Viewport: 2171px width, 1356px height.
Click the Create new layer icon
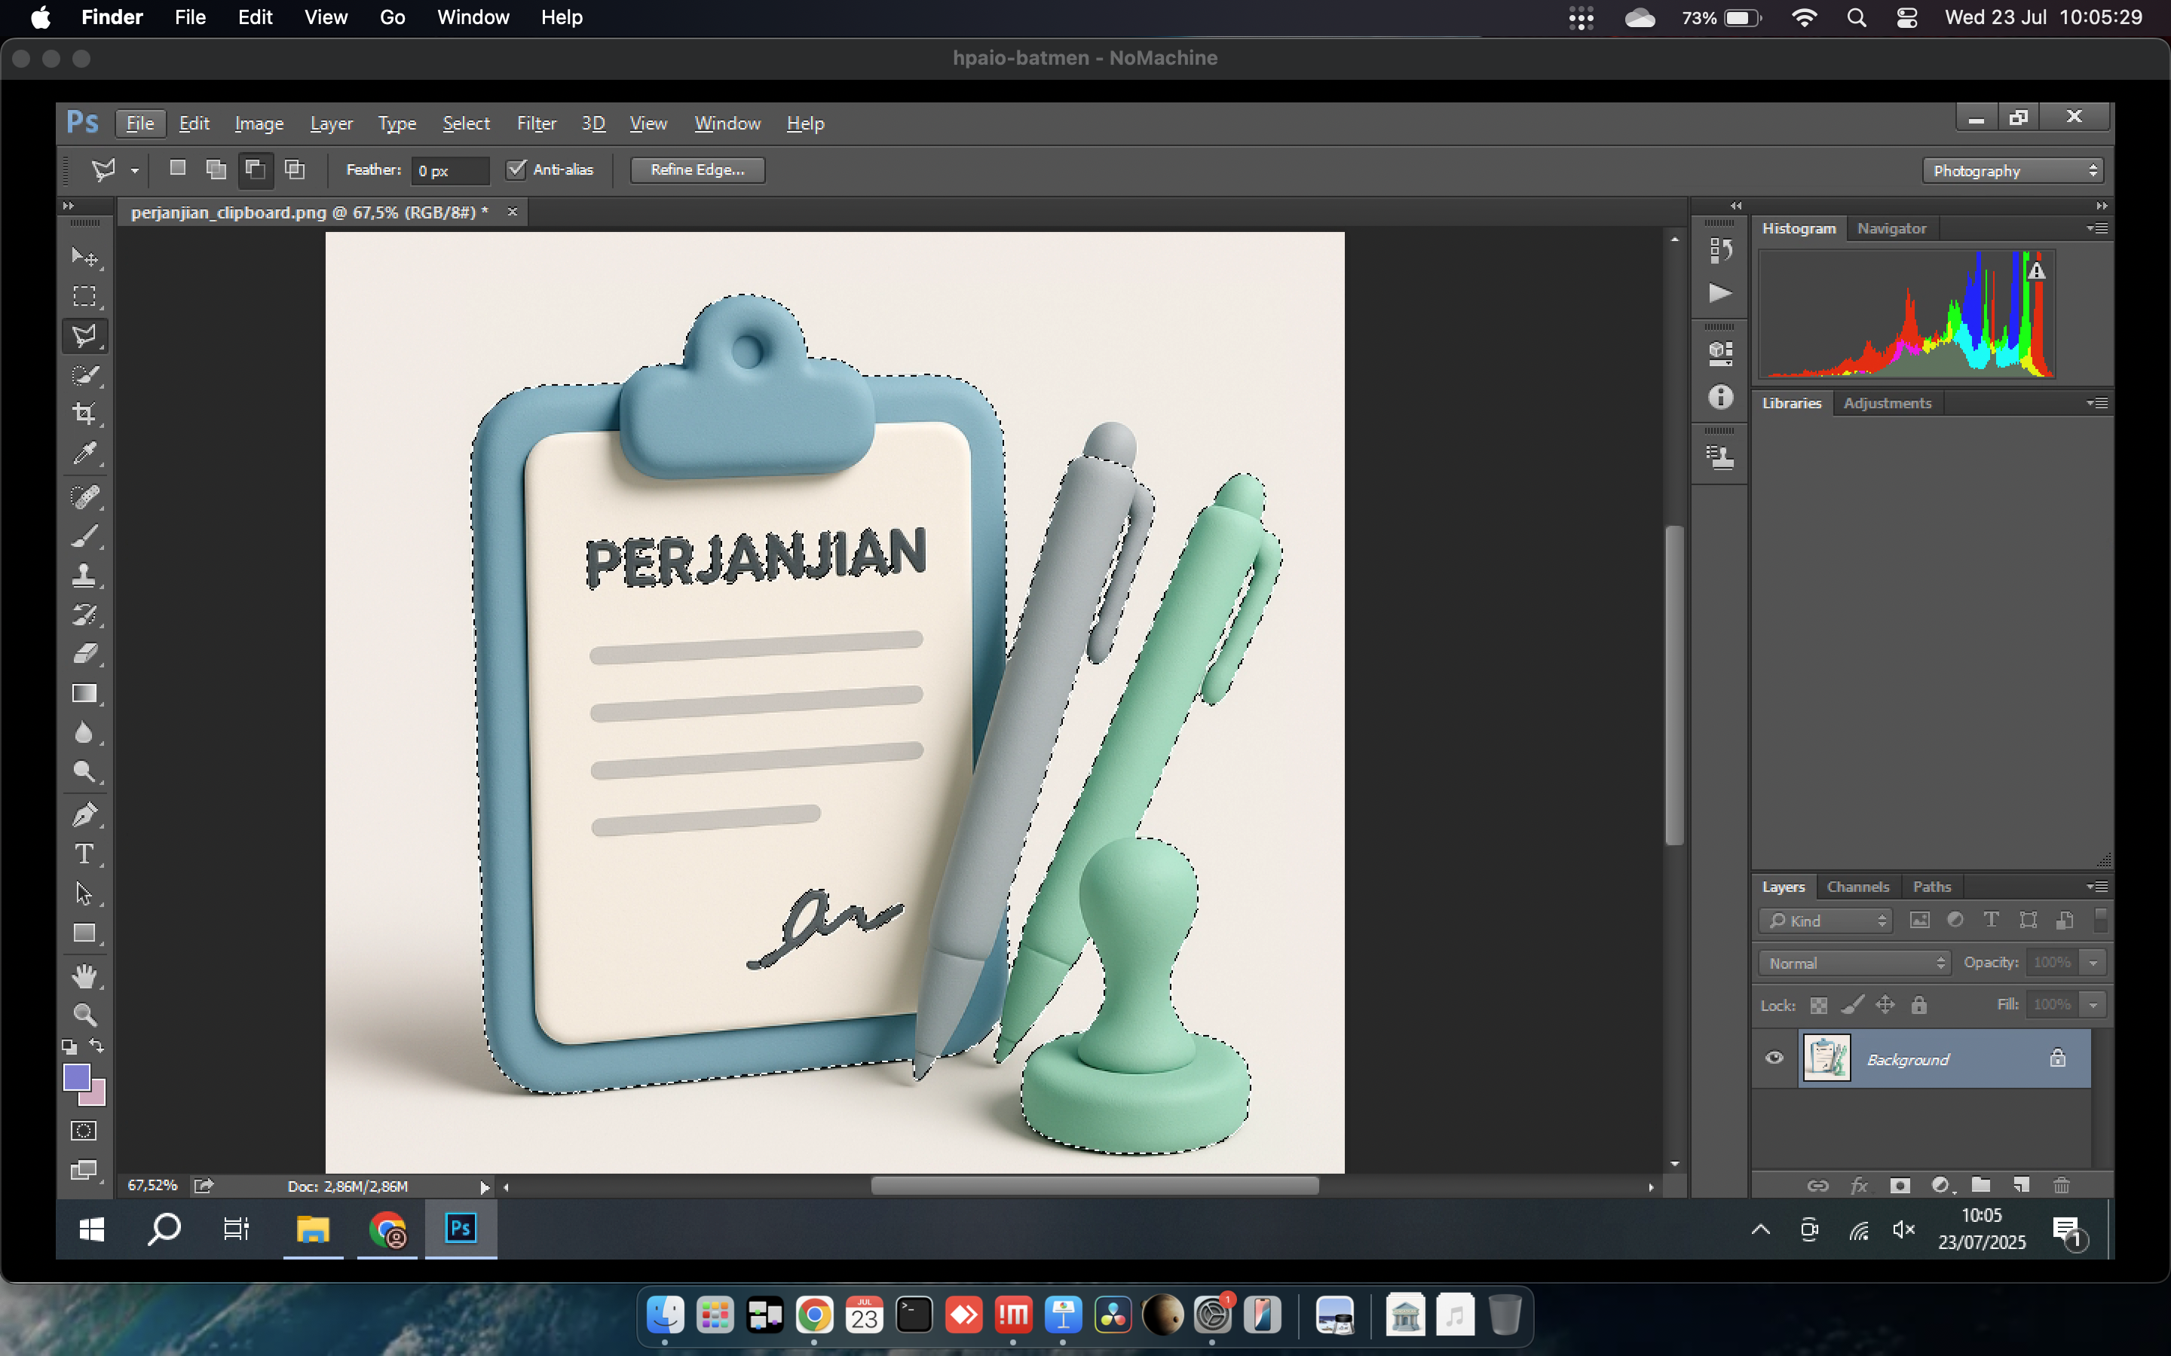point(2021,1186)
